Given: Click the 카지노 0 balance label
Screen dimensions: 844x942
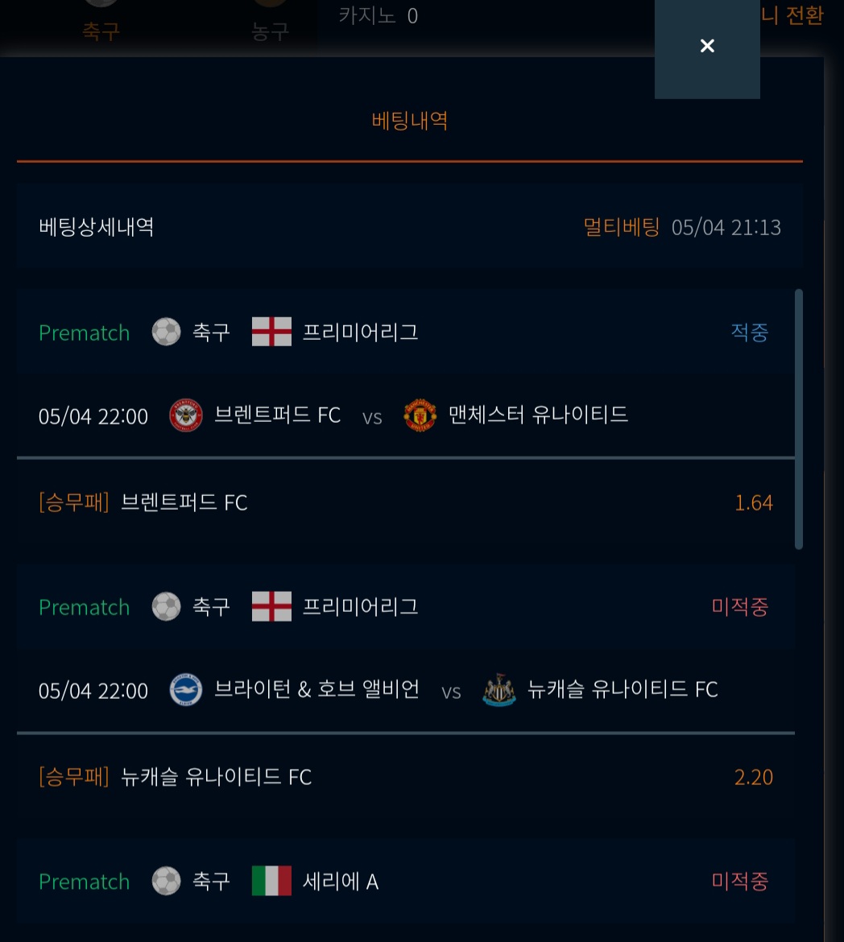Looking at the screenshot, I should (379, 15).
